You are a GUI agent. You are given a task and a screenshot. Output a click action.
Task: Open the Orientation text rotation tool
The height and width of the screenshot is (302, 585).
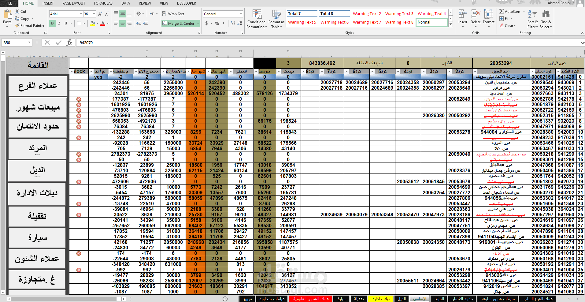click(x=139, y=14)
